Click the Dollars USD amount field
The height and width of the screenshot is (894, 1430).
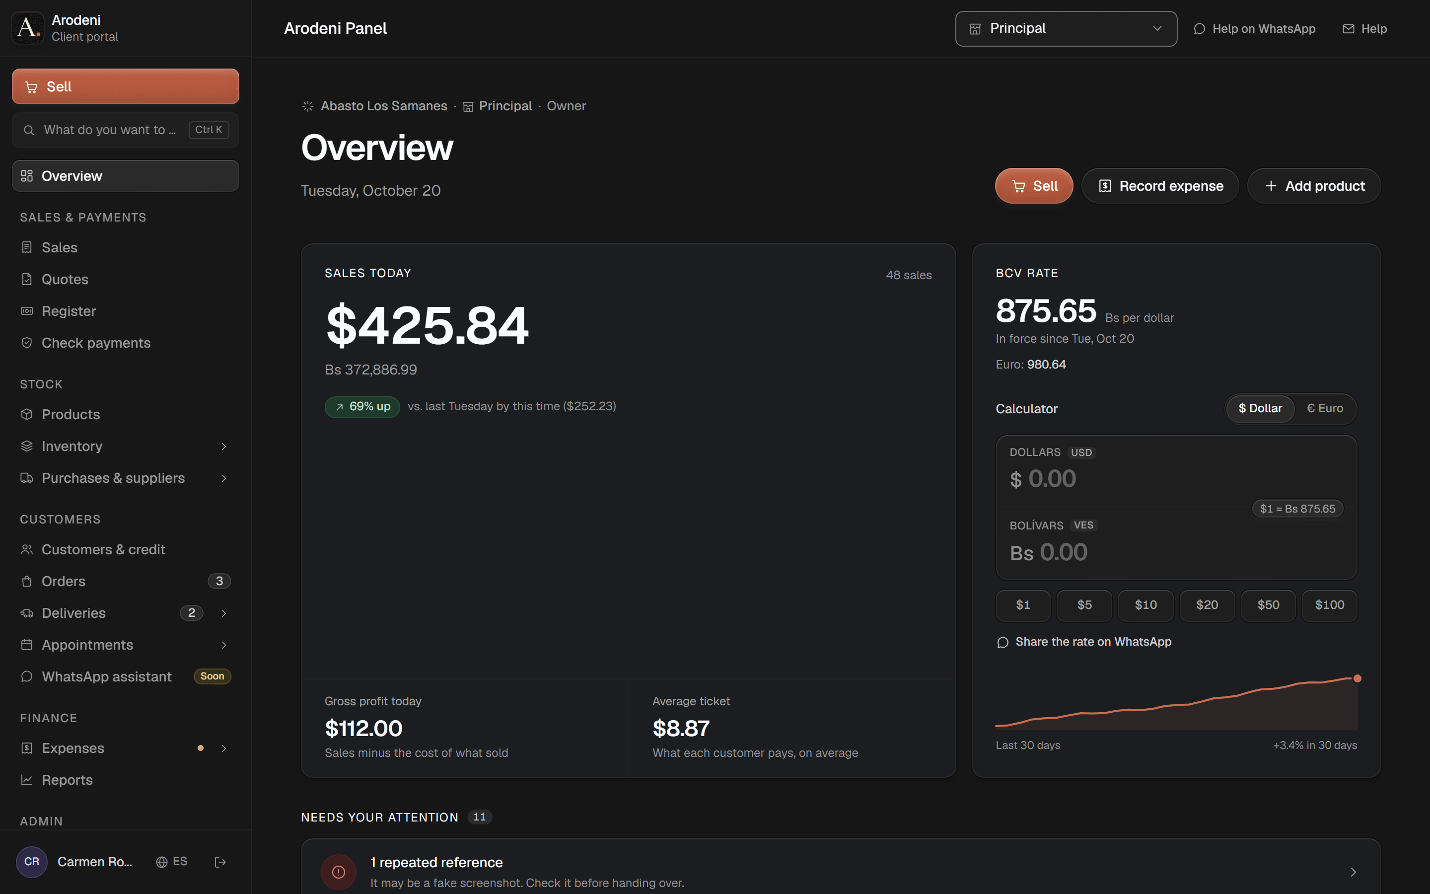pos(1176,471)
